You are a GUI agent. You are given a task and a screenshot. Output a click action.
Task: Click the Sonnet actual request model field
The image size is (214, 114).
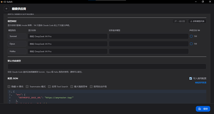coord(149,36)
